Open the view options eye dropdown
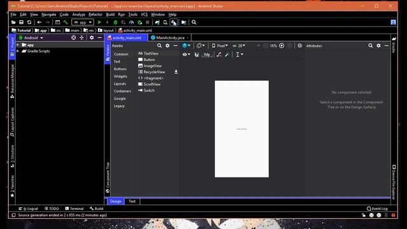The image size is (407, 229). click(x=186, y=55)
